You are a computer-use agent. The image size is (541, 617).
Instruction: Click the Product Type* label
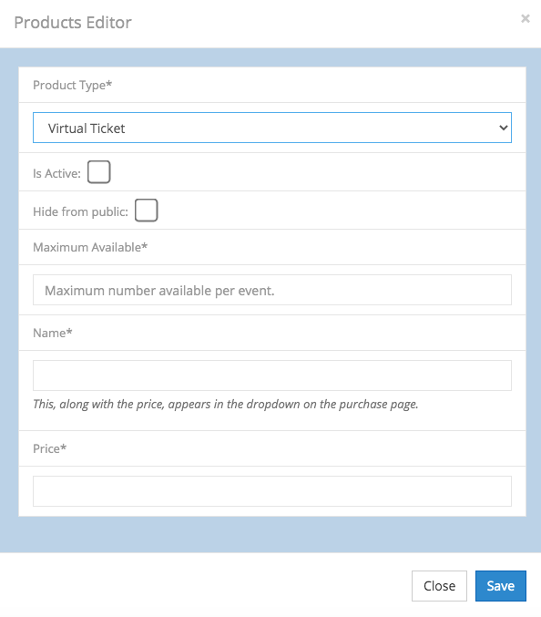tap(72, 85)
